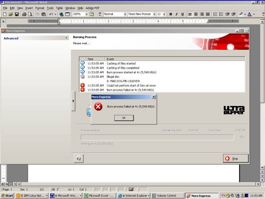Screen dimensions: 265x199
Task: Select the 'Caching of files completed' log entry
Action: pyautogui.click(x=162, y=68)
